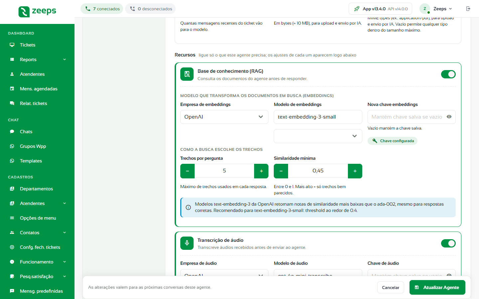This screenshot has width=479, height=299.
Task: Navigate to Departamentos
Action: (x=37, y=189)
